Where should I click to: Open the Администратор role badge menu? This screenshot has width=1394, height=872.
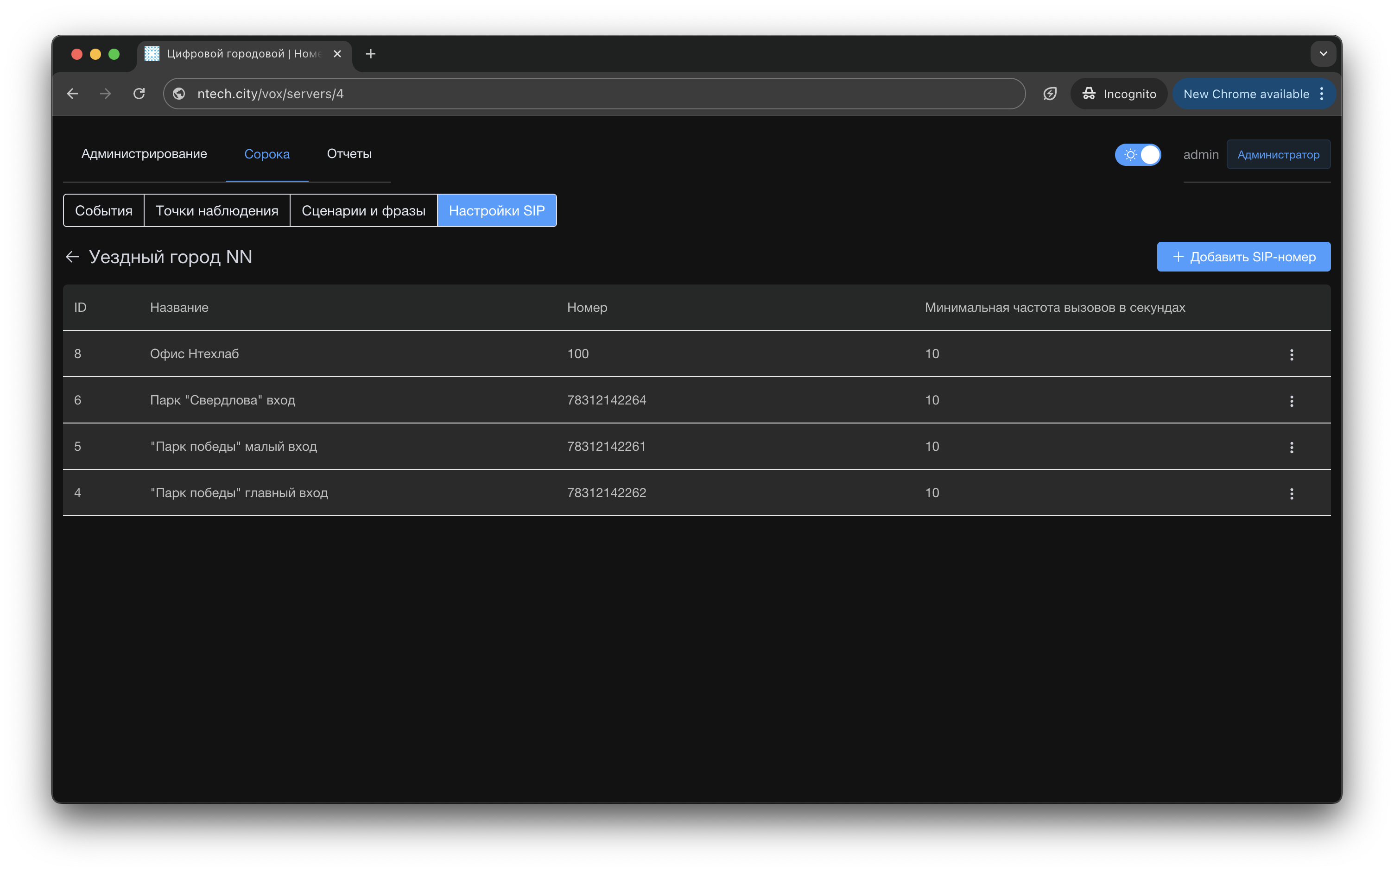pyautogui.click(x=1278, y=155)
